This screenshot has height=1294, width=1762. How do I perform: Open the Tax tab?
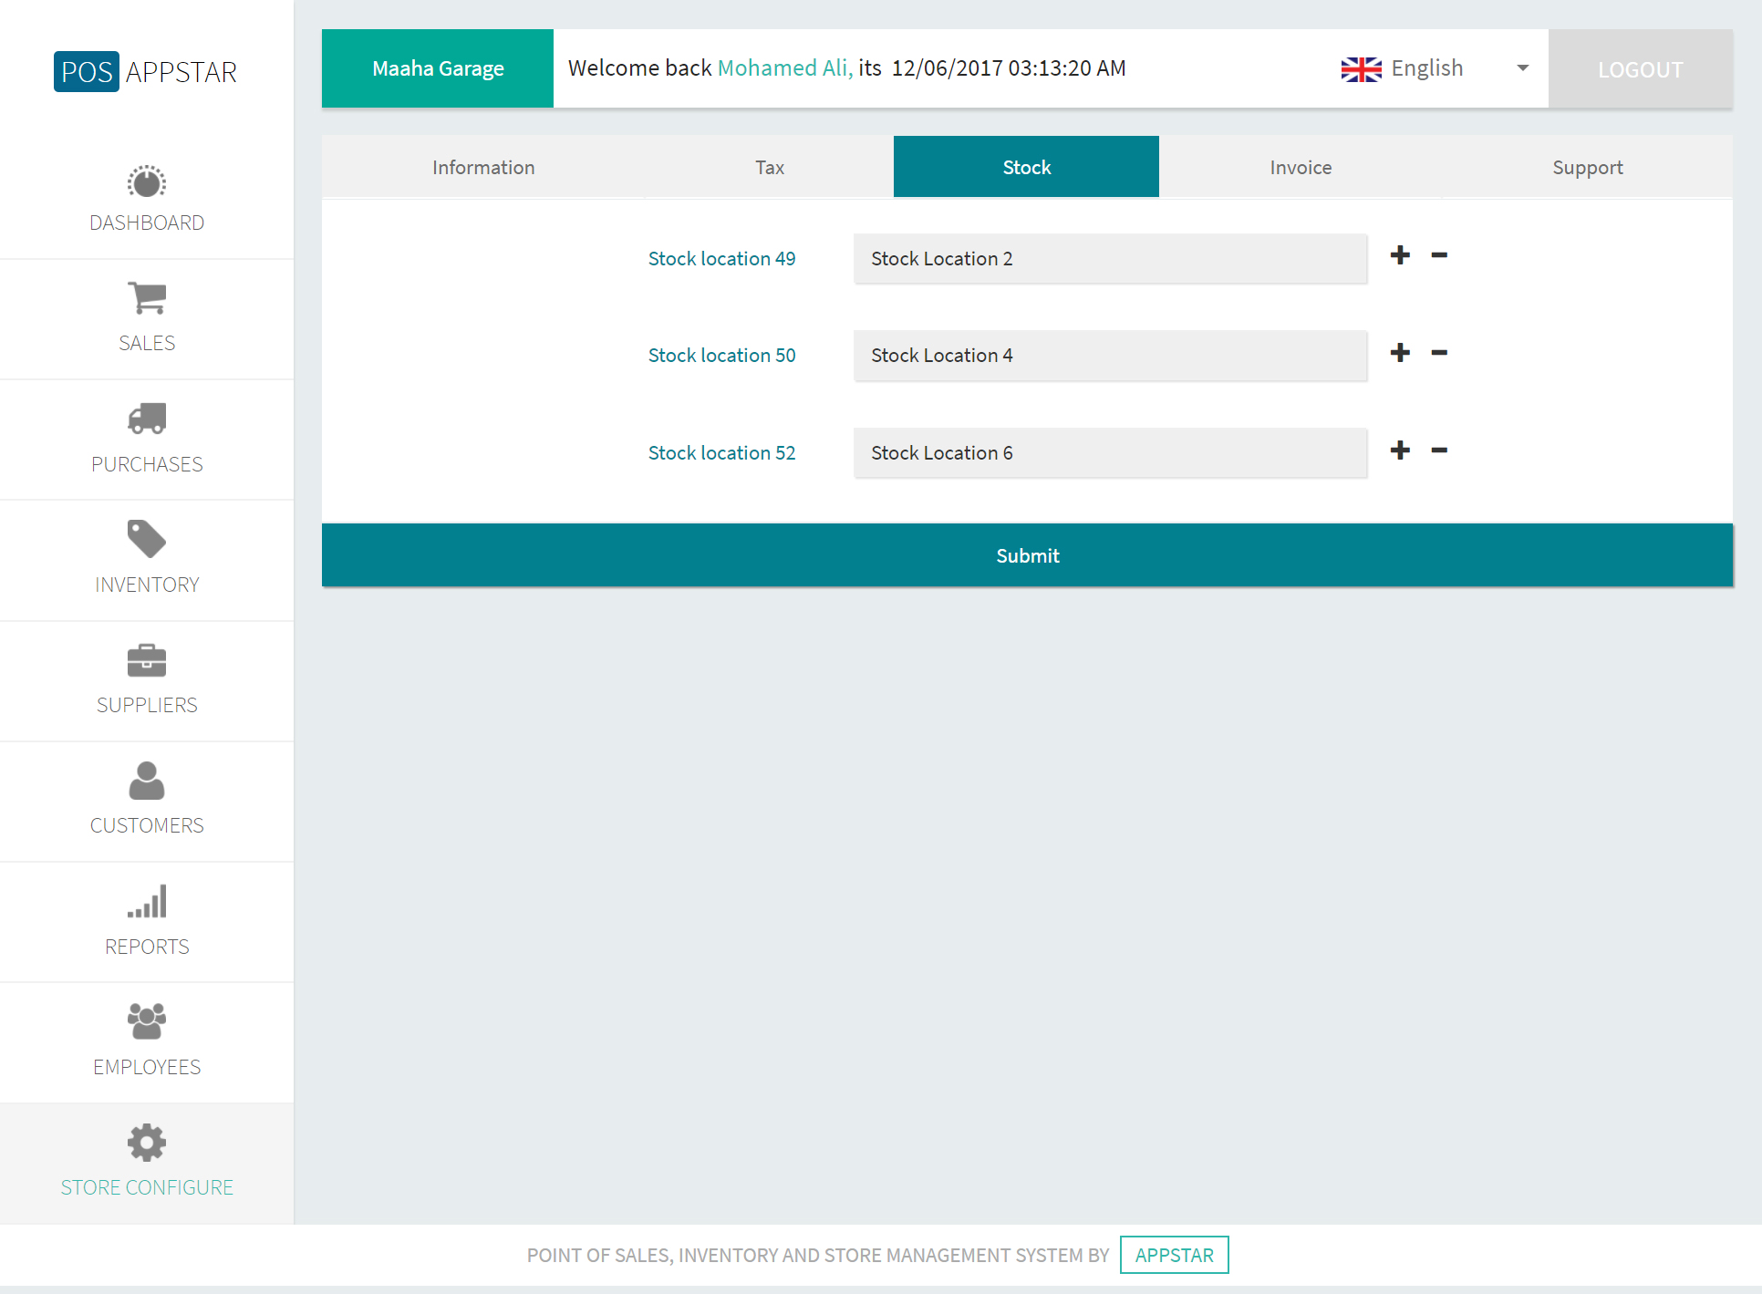pos(769,168)
